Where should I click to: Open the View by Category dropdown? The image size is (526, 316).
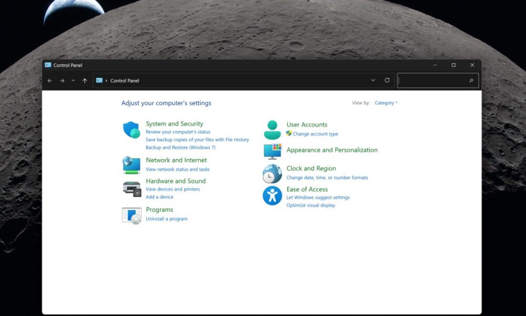386,103
